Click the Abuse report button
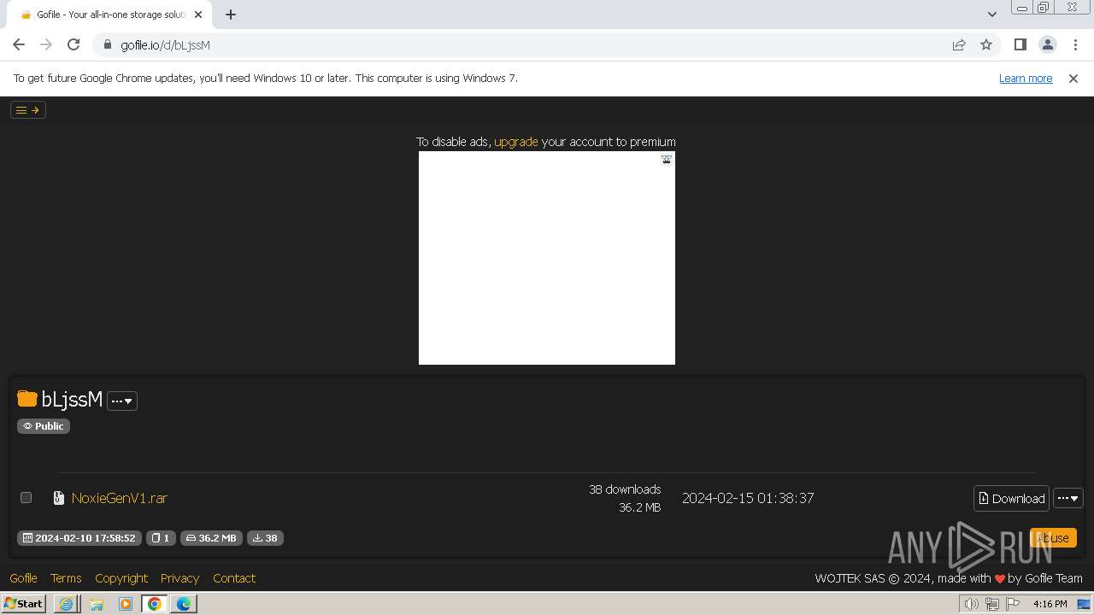Viewport: 1094px width, 615px height. tap(1053, 537)
